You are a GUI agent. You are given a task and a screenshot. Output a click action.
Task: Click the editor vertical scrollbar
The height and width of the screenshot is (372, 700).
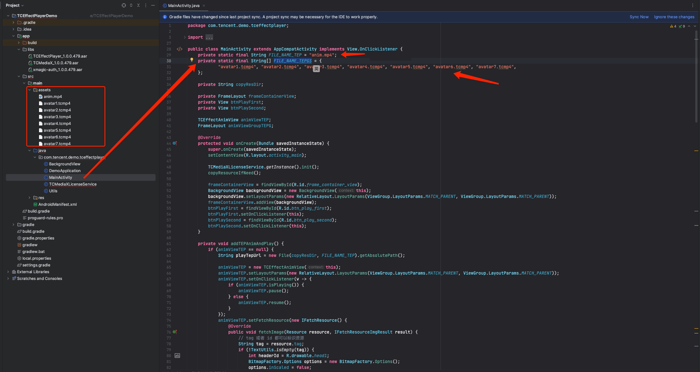click(x=696, y=76)
